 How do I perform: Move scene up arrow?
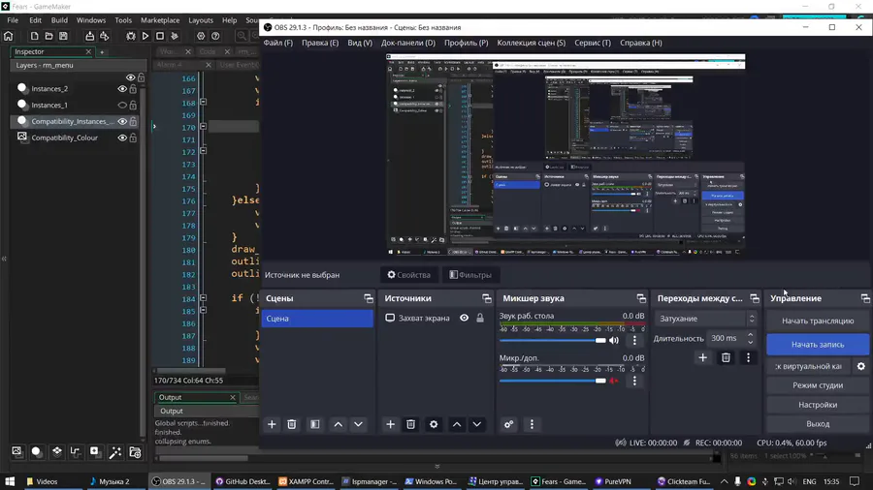point(338,424)
